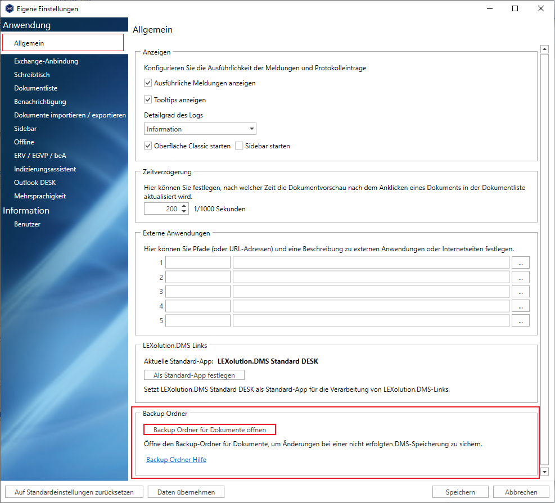The image size is (555, 503).
Task: Click path field of external app 3
Action: 371,292
